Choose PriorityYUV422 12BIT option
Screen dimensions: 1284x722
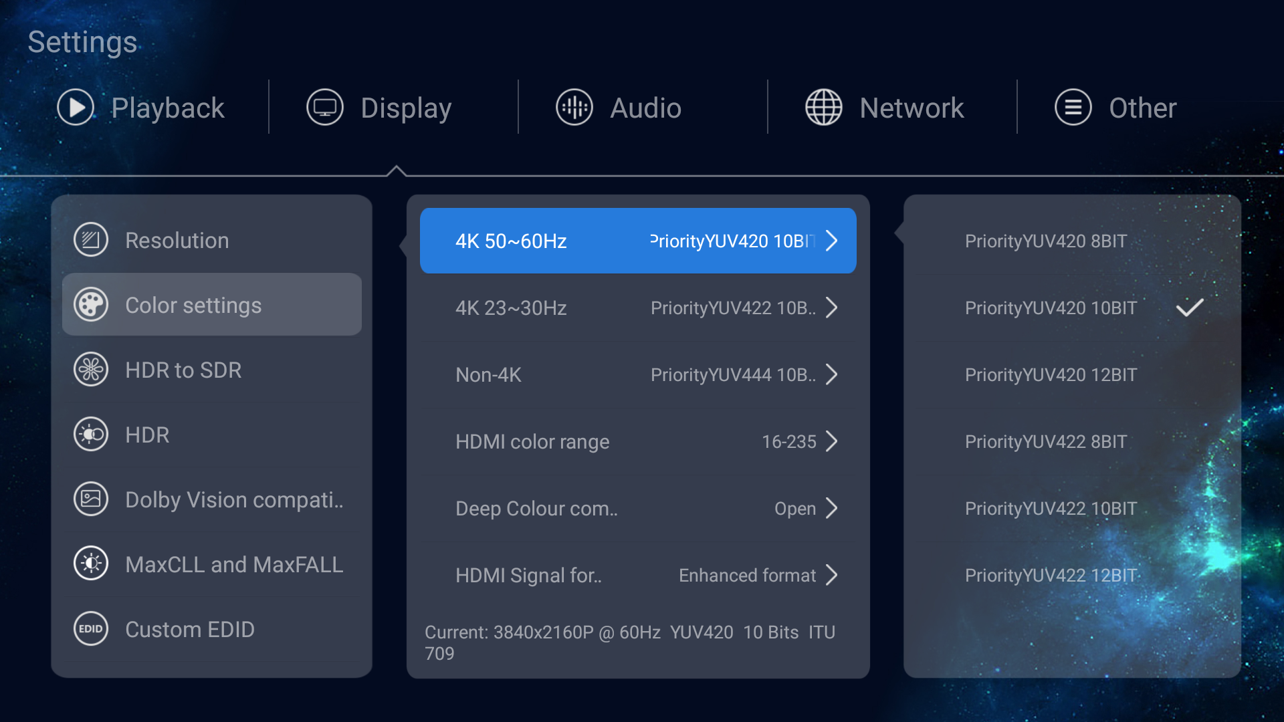pos(1072,575)
